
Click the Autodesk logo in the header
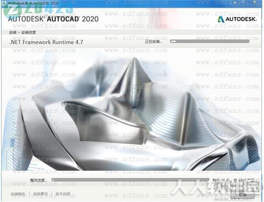(237, 19)
